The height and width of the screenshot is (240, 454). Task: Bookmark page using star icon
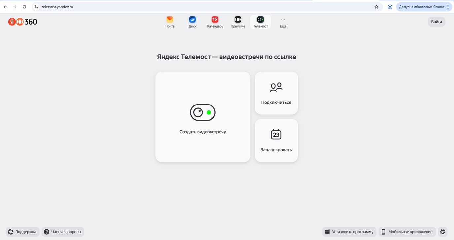point(376,7)
